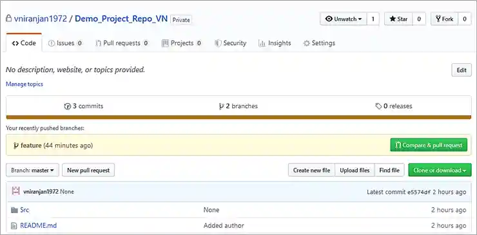This screenshot has height=235, width=477.
Task: Open the Insights tab
Action: tap(275, 43)
